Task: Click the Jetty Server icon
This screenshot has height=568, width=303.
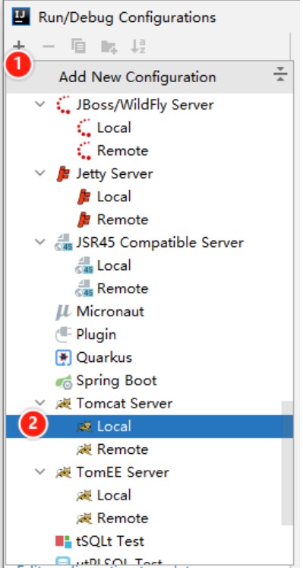Action: [x=63, y=174]
